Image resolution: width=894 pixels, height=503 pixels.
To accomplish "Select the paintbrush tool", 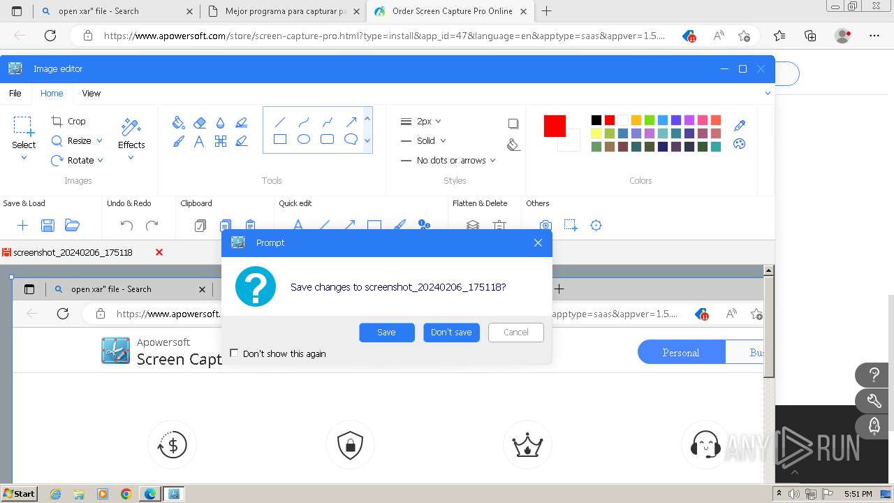I will pos(178,141).
